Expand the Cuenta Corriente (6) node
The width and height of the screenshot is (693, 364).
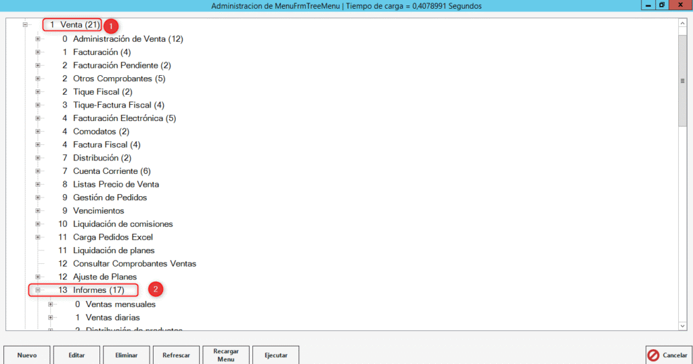click(x=38, y=171)
